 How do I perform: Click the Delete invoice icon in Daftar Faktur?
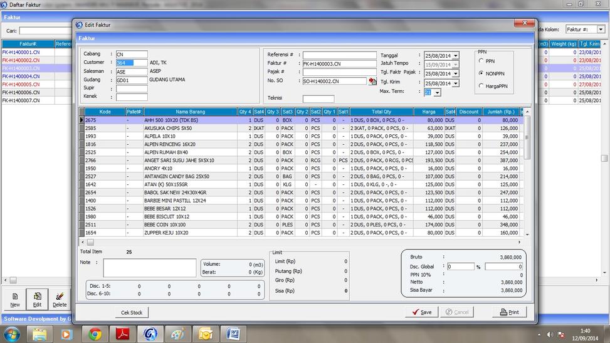coord(60,299)
